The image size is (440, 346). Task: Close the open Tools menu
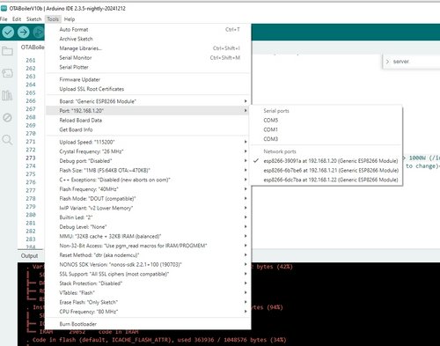[x=53, y=19]
